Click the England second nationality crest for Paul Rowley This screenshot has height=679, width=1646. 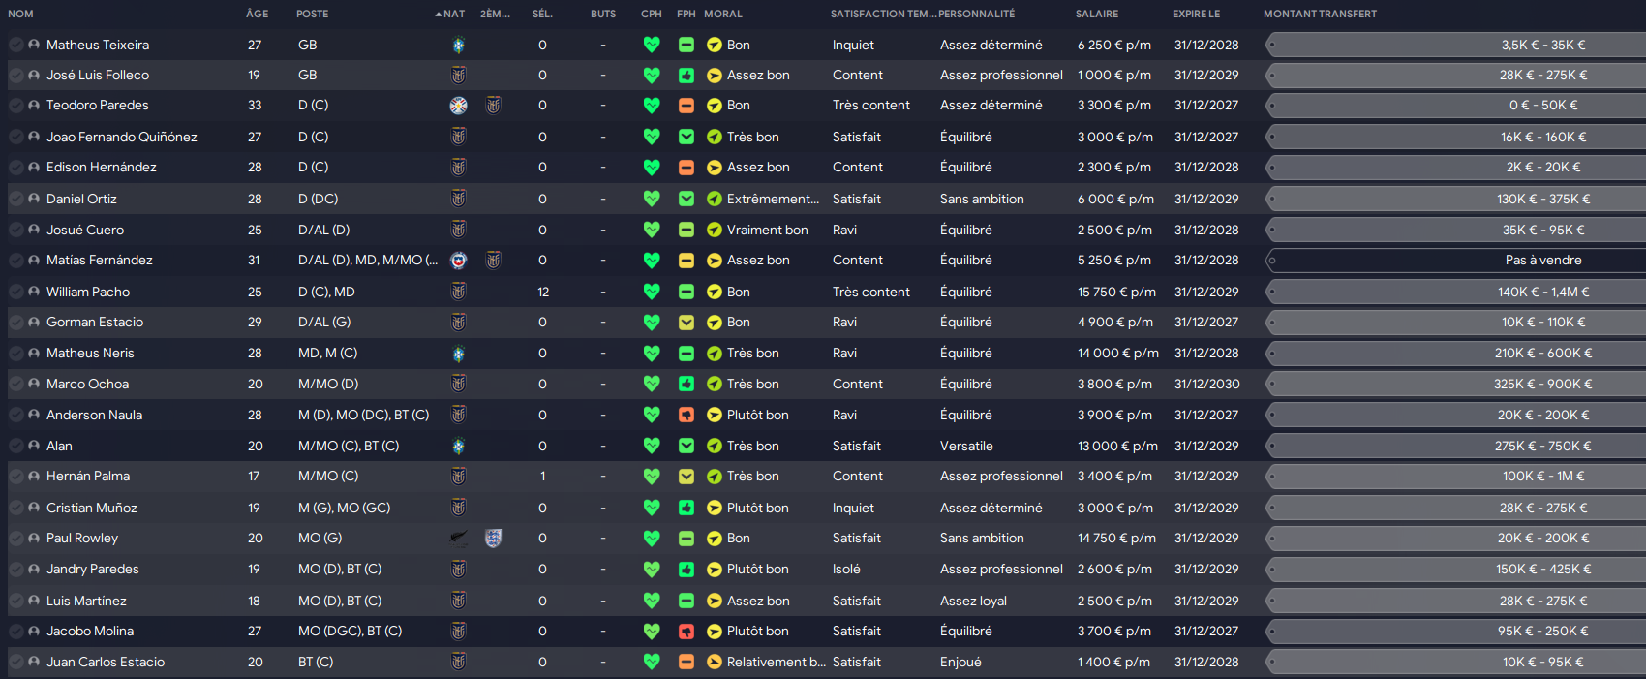[493, 539]
